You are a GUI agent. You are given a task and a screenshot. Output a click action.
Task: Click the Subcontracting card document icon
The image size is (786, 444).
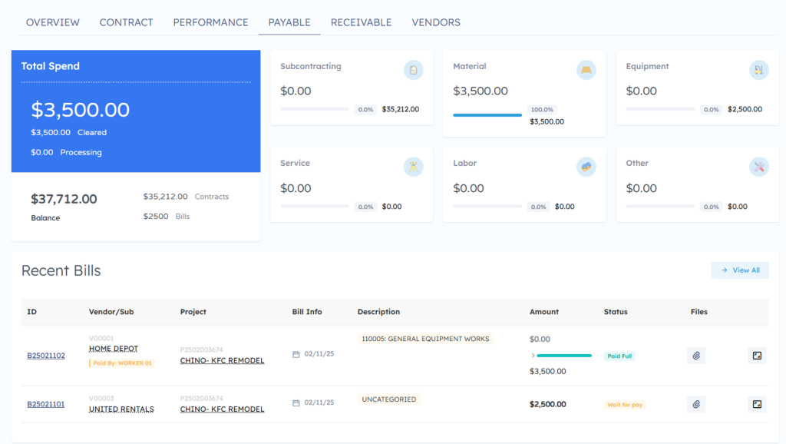click(x=414, y=71)
